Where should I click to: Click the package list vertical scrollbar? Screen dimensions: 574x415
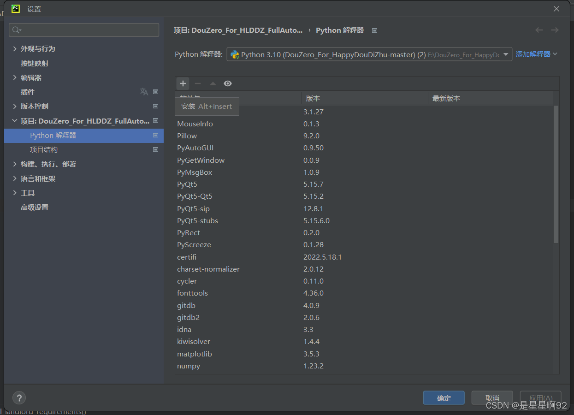click(x=556, y=174)
